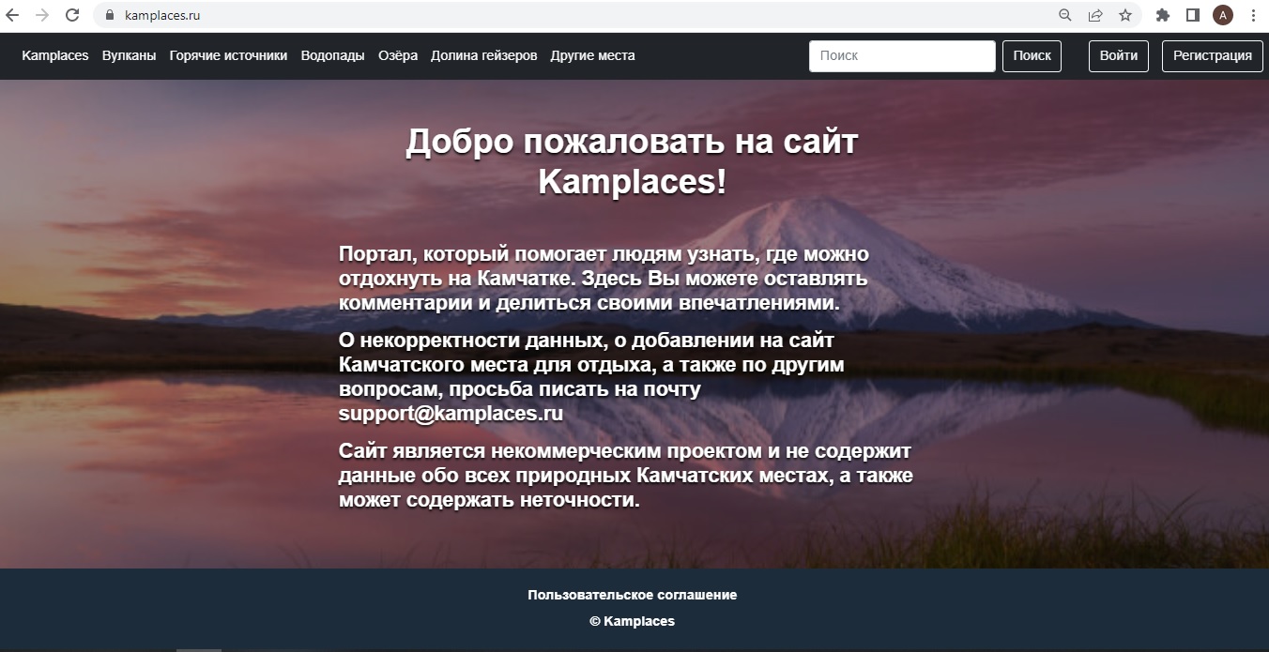
Task: Click the zoom magnifier icon in address bar
Action: (1065, 15)
